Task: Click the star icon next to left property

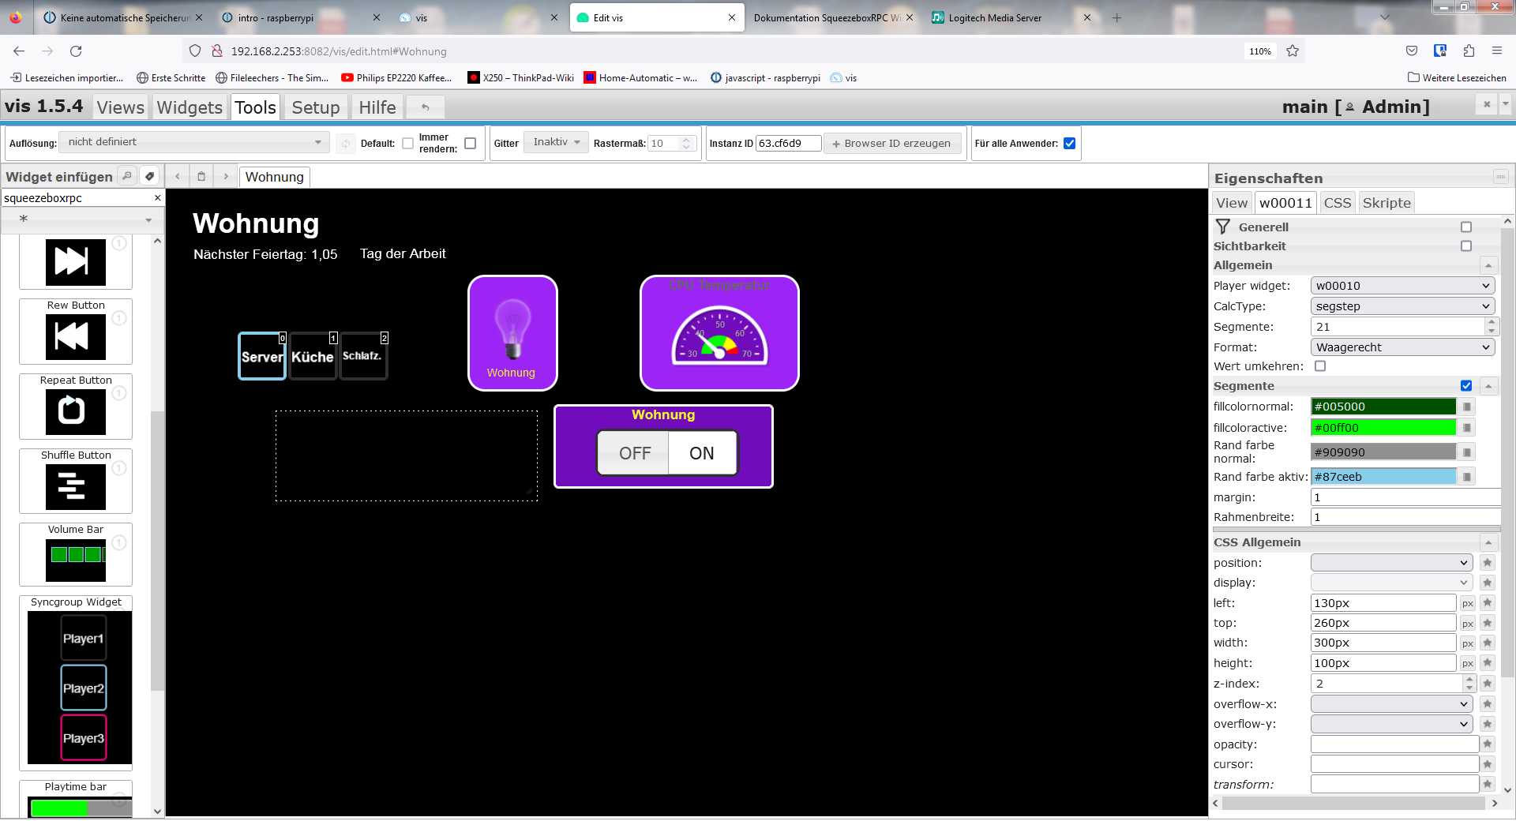Action: coord(1488,603)
